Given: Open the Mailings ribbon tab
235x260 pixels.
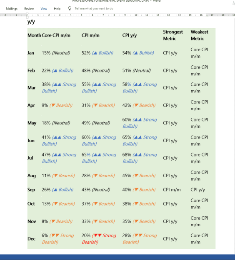Looking at the screenshot, I should point(12,9).
